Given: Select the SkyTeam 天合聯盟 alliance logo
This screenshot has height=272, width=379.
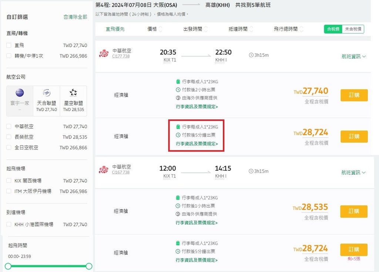Looking at the screenshot, I should click(47, 93).
